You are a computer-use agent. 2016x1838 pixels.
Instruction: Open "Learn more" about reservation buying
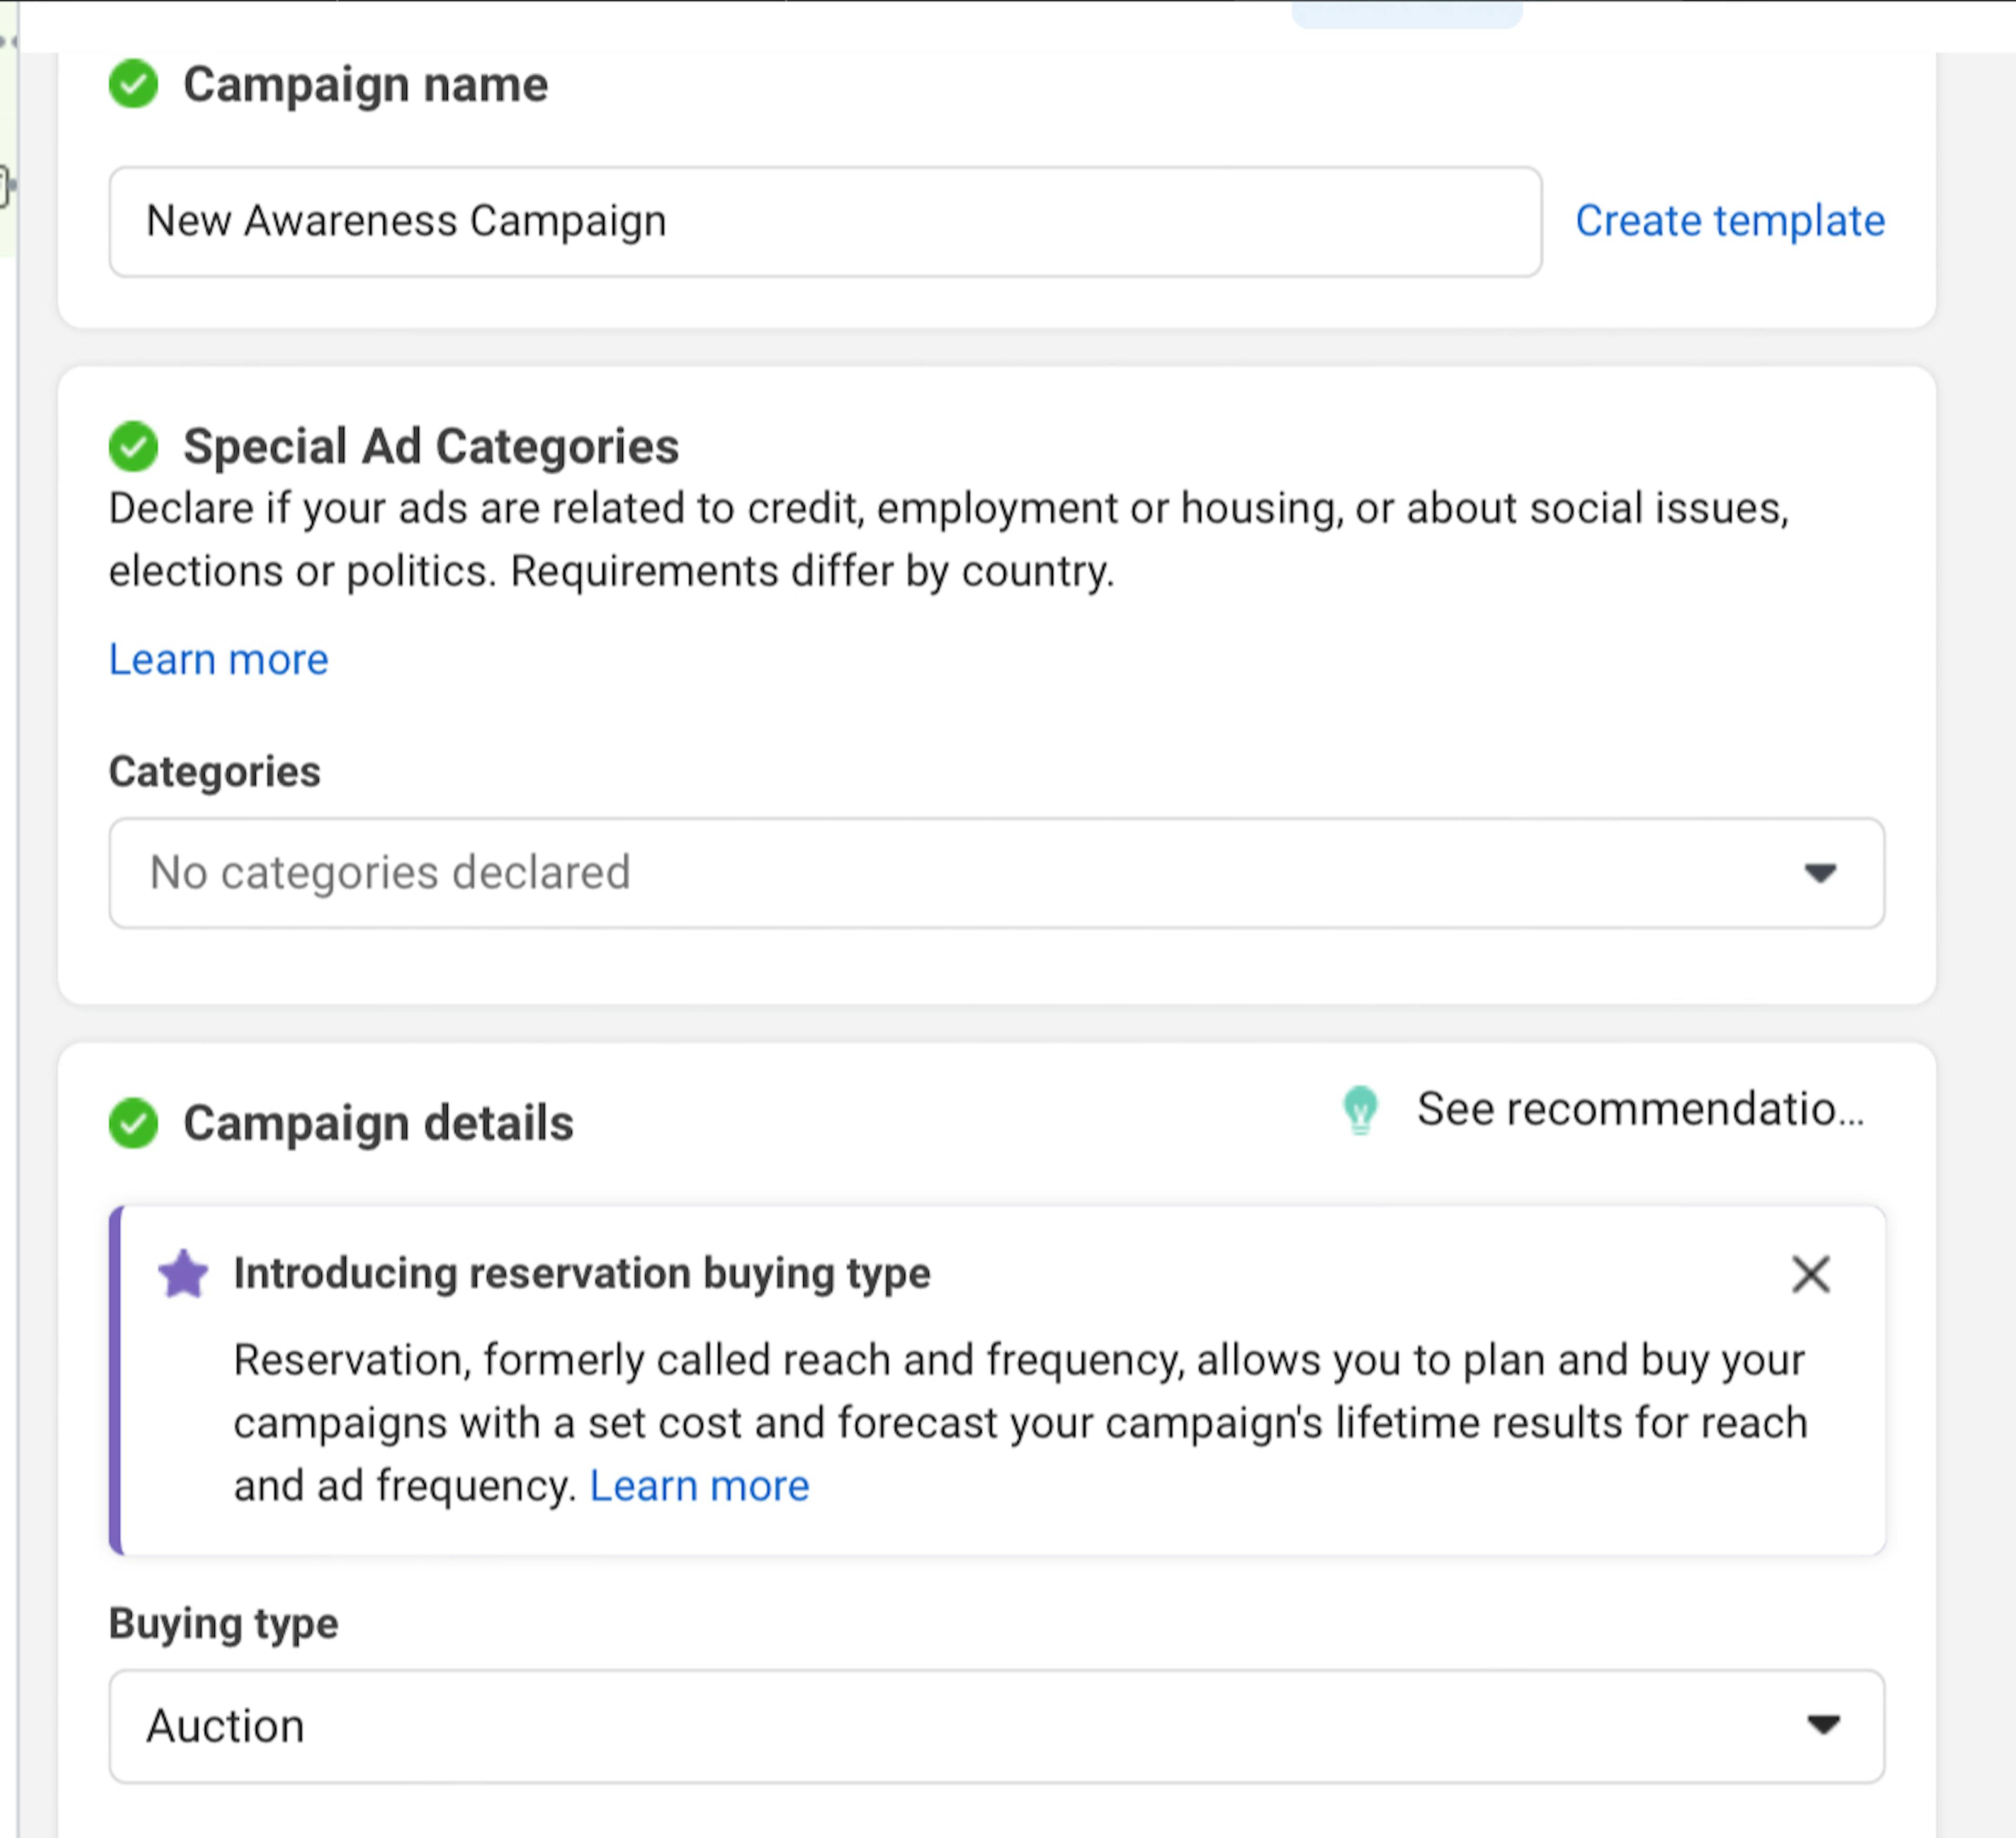pos(699,1485)
